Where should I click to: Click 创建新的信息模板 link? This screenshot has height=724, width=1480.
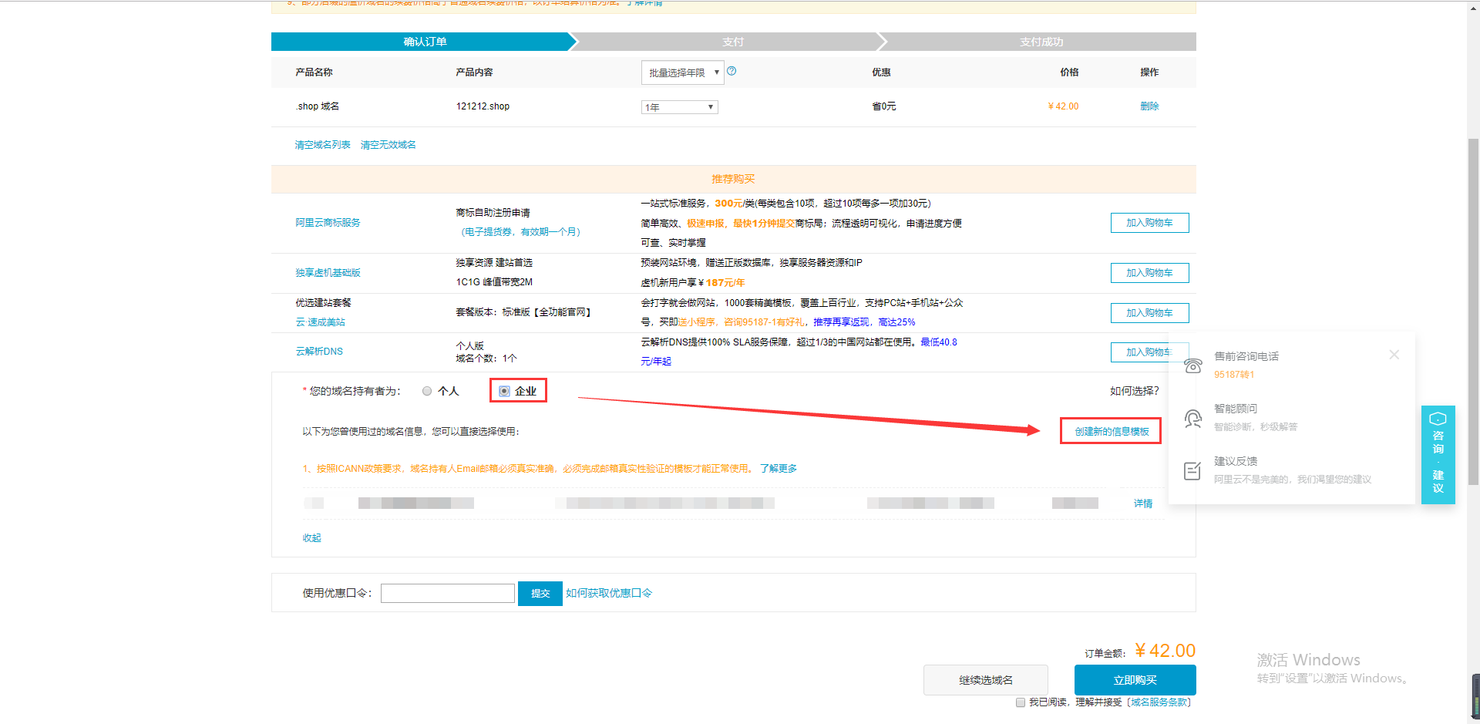[x=1111, y=432]
